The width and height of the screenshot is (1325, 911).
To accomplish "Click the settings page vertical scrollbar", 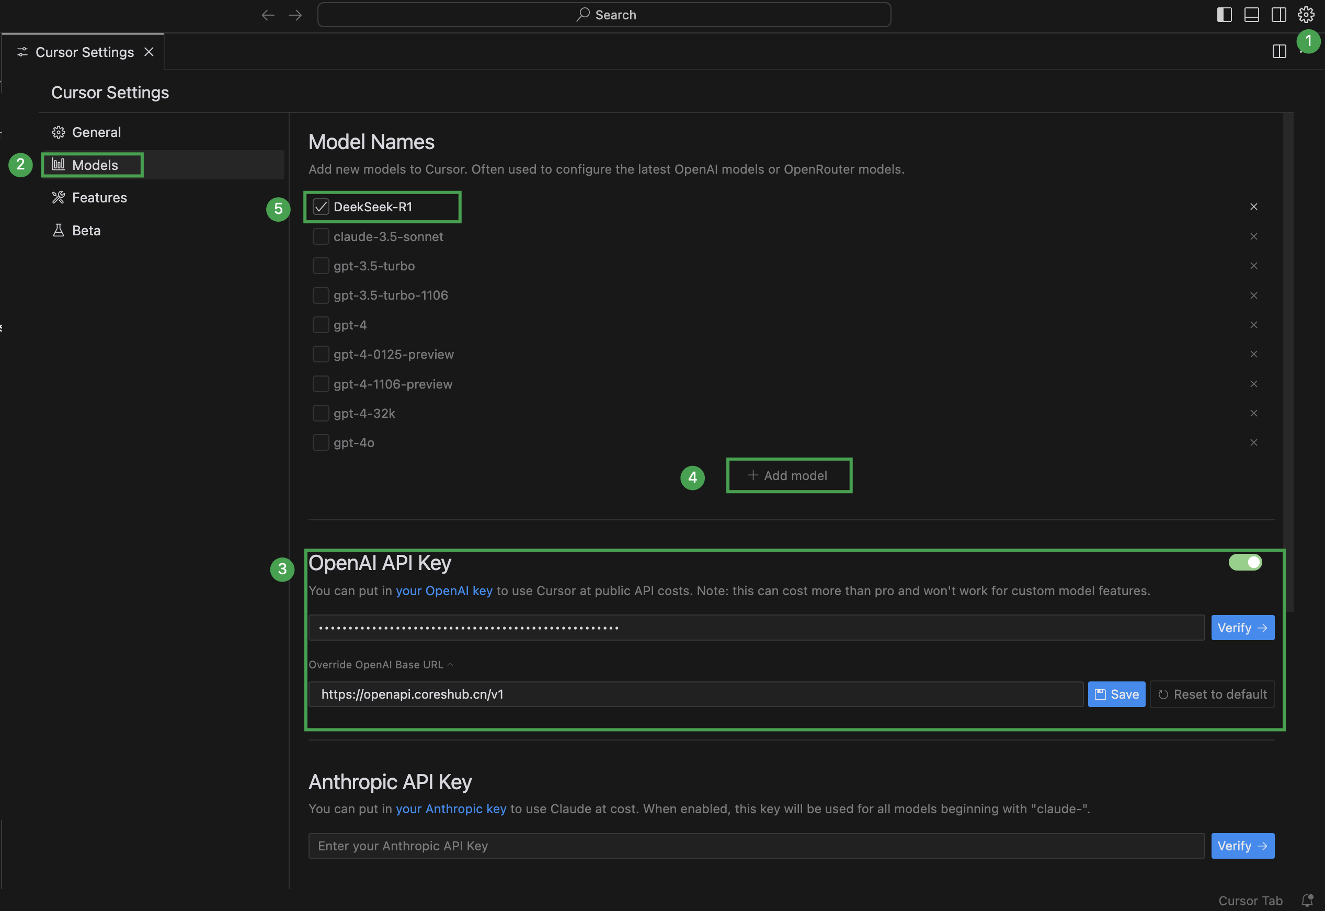I will tap(1288, 362).
